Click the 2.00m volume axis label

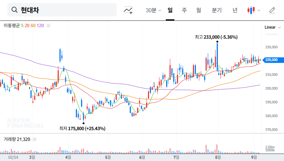pos(270,147)
